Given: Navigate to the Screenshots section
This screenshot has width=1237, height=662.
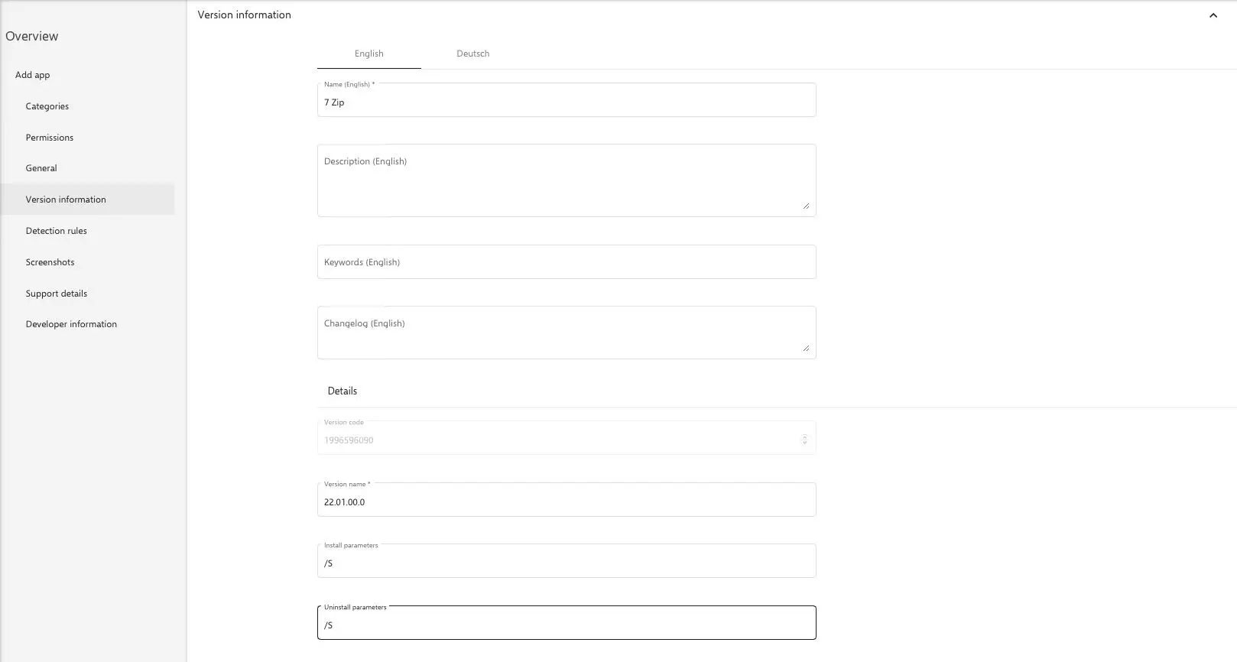Looking at the screenshot, I should tap(50, 262).
